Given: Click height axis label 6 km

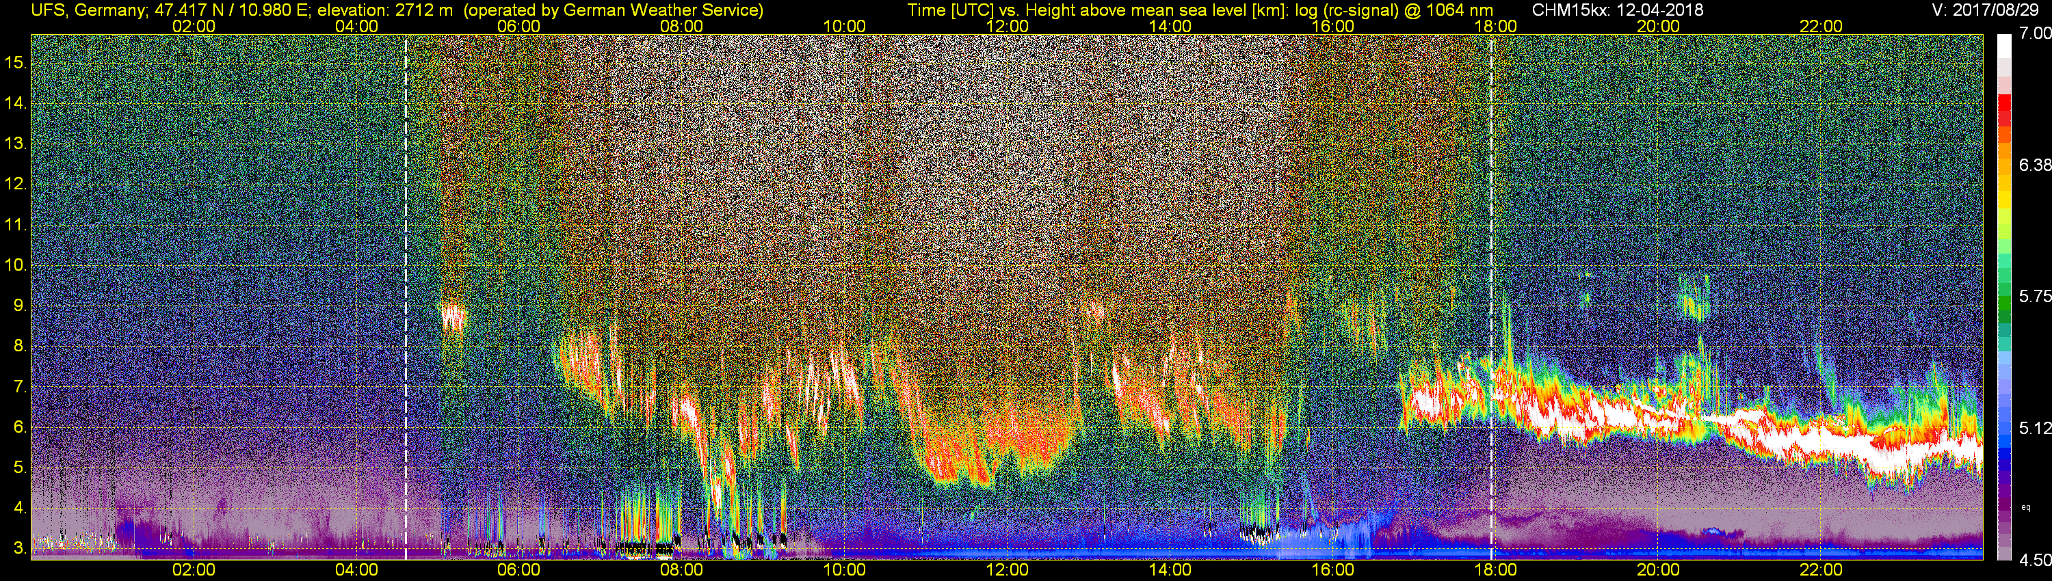Looking at the screenshot, I should pos(19,427).
